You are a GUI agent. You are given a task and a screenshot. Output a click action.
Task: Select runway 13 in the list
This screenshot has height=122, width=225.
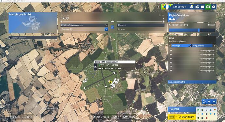192,51
